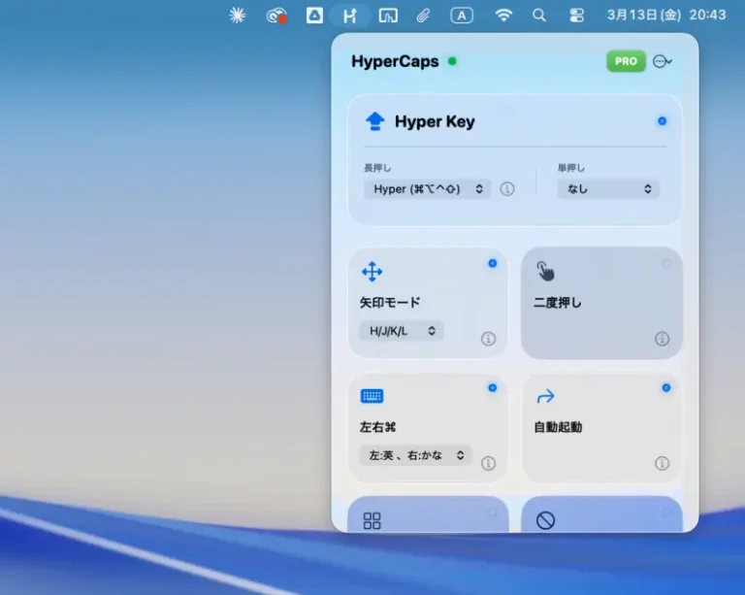The image size is (745, 595).
Task: Click the 左右⌘ keyboard icon
Action: [372, 396]
